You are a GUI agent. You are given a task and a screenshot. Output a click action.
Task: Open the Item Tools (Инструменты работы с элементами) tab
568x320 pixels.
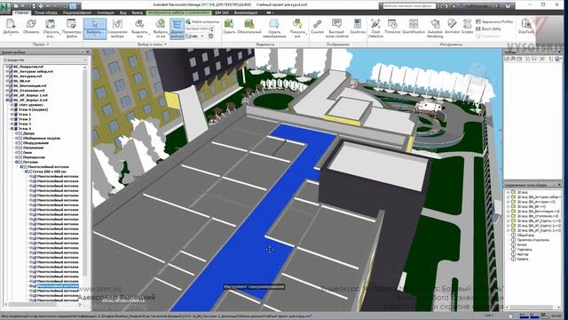(178, 12)
